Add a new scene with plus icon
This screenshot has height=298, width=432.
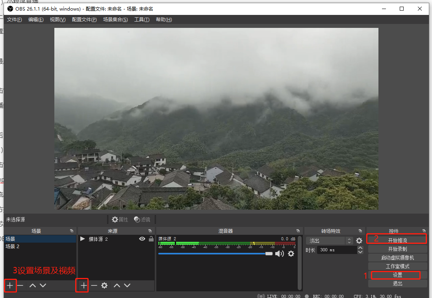(x=10, y=285)
